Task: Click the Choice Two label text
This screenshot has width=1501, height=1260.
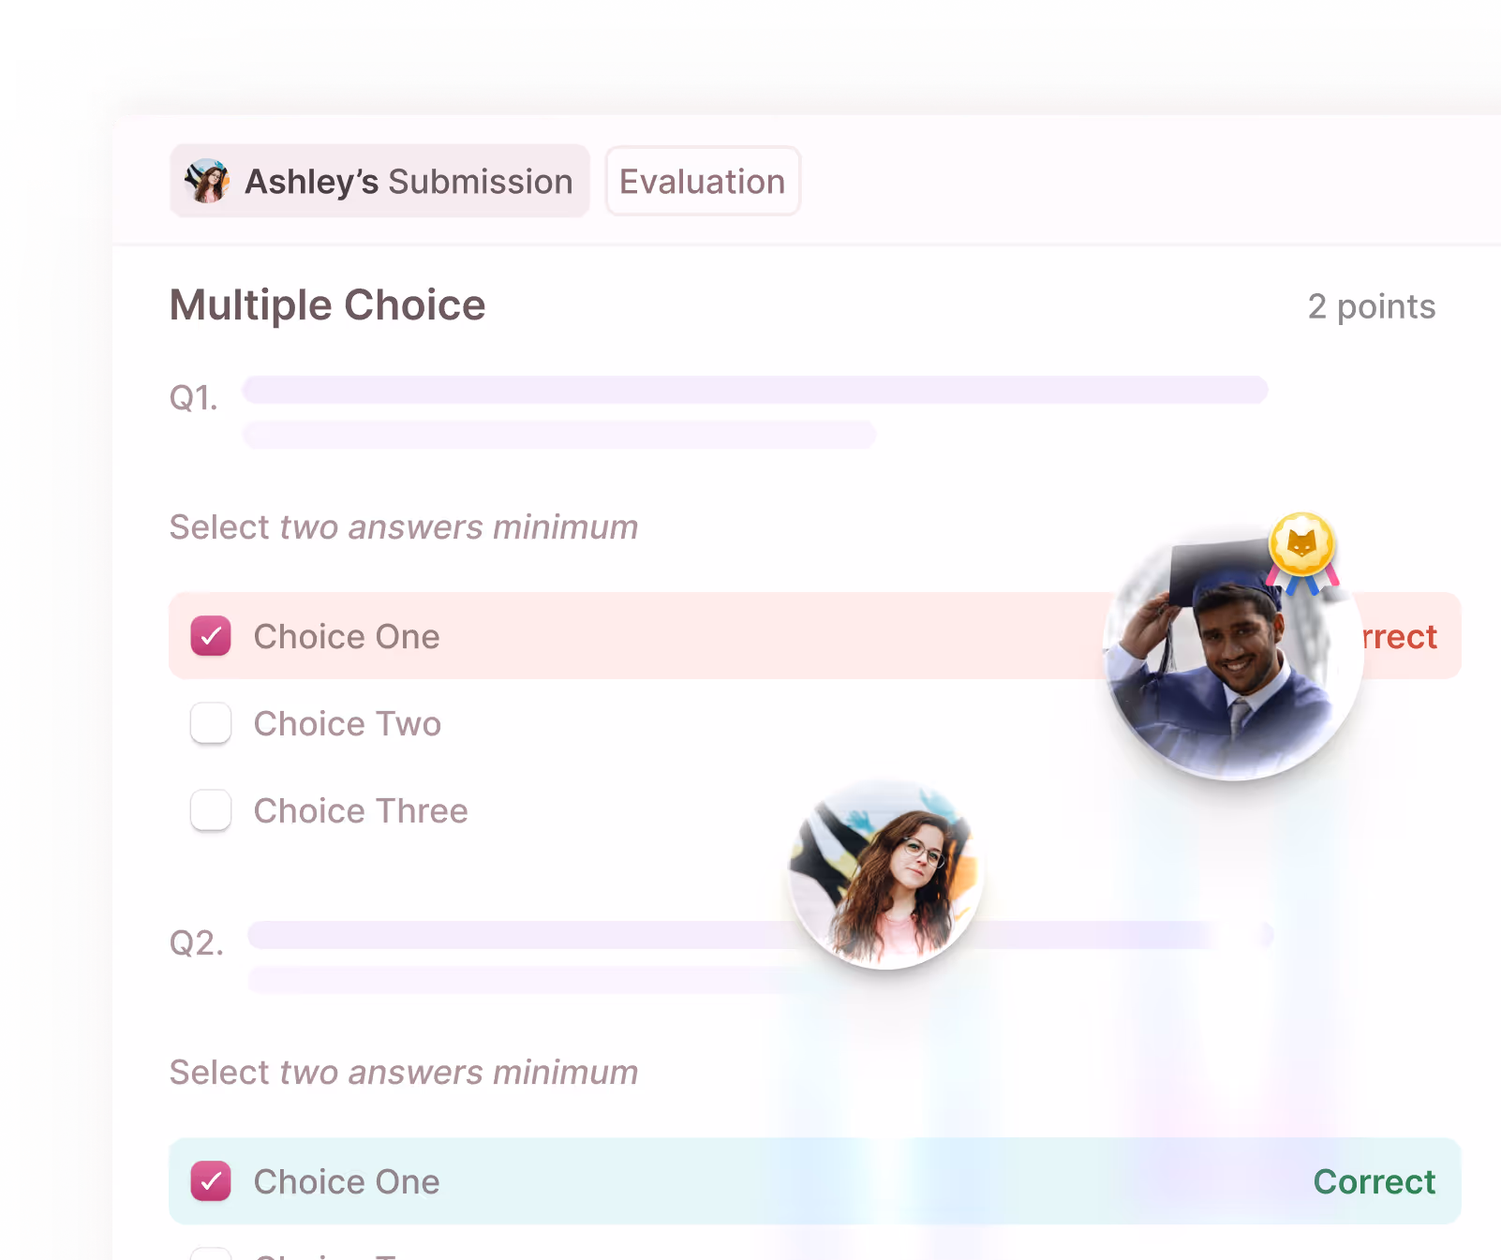Action: pyautogui.click(x=348, y=723)
